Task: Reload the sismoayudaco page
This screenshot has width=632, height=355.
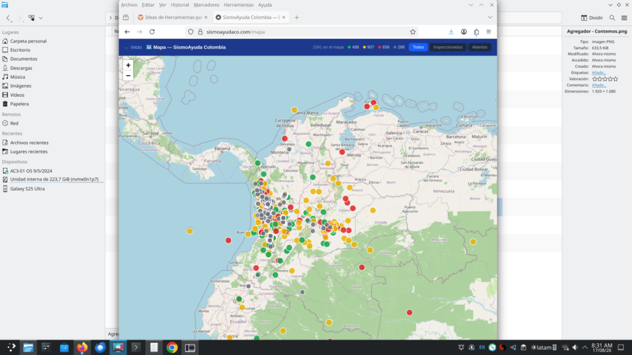Action: pos(152,32)
